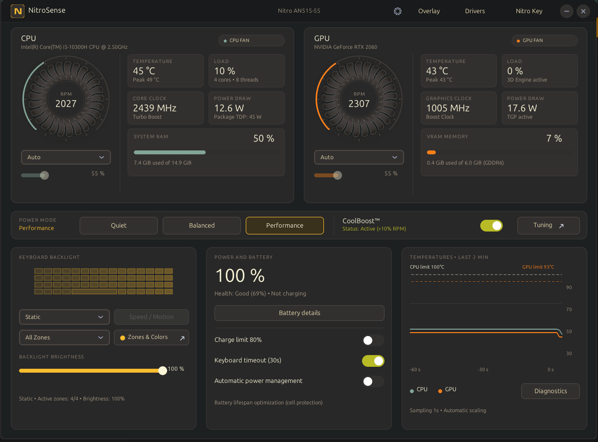Click the GPU Load 0 % tile
The image size is (598, 442).
tap(540, 71)
